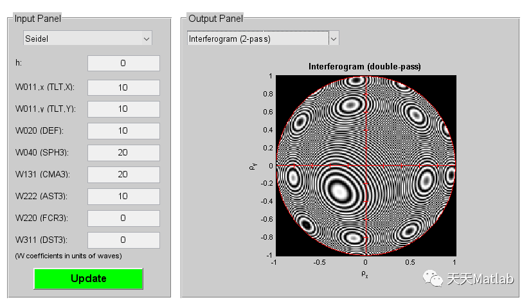Click the 'W040 (SPH3):' label
This screenshot has width=531, height=302.
click(42, 153)
